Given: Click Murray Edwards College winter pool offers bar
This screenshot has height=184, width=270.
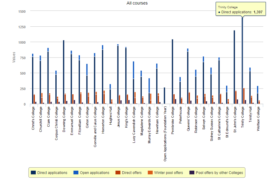Looking at the screenshot, I should click(x=151, y=97).
